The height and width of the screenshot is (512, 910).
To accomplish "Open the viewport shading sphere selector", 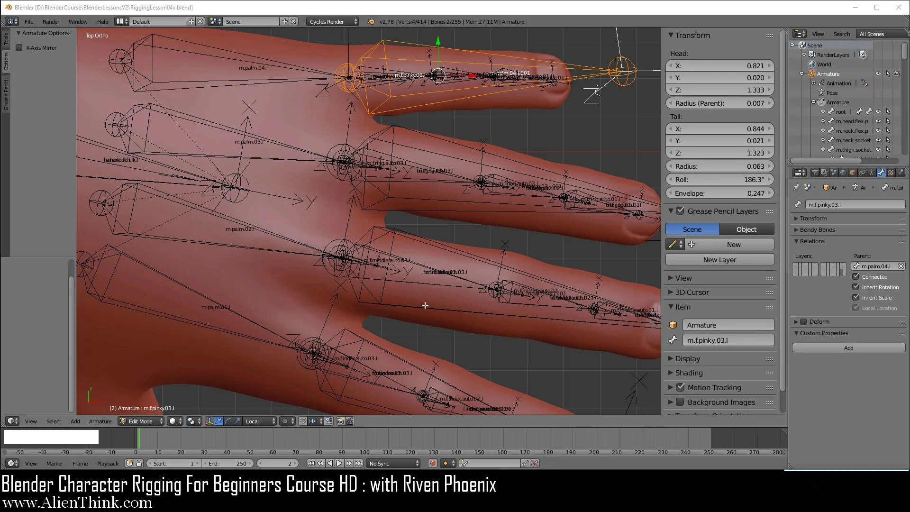I will 175,421.
